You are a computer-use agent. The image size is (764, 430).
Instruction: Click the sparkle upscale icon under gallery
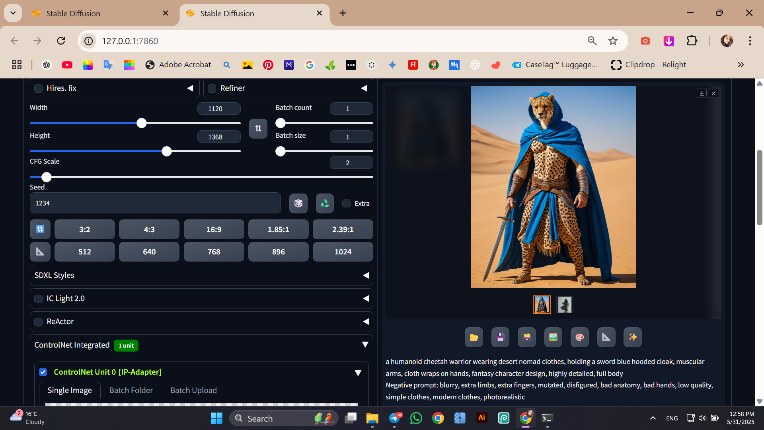632,337
